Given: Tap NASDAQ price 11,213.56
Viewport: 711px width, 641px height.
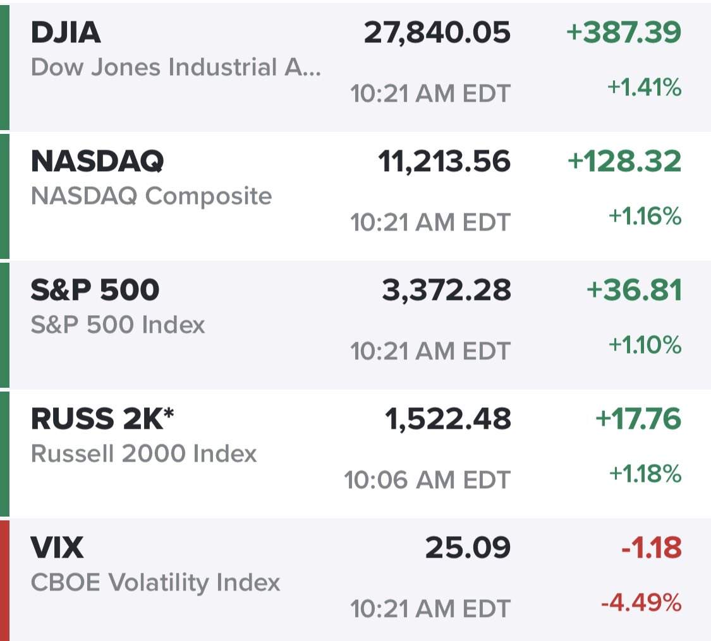Looking at the screenshot, I should pyautogui.click(x=444, y=161).
